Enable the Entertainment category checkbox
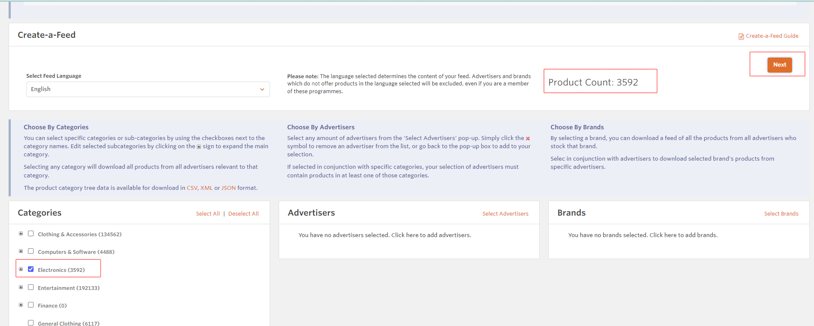Viewport: 814px width, 326px height. [31, 287]
